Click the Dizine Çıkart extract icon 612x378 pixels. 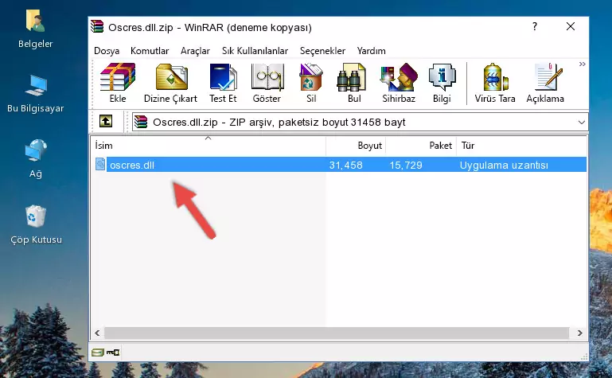tap(170, 83)
